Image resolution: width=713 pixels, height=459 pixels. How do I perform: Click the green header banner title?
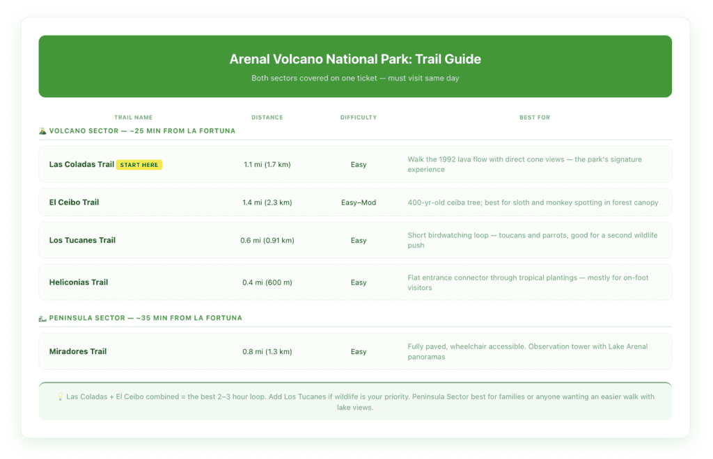click(x=356, y=59)
